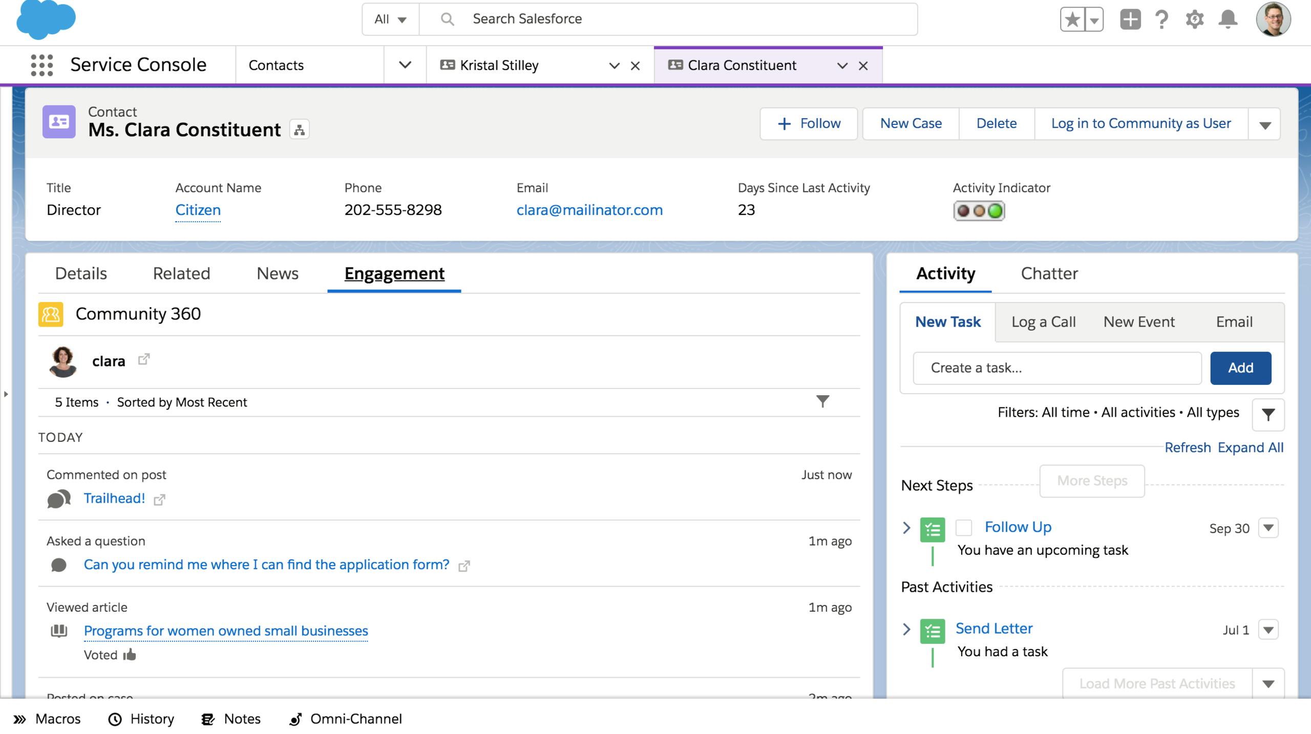Screen dimensions: 1311x734
Task: Click the user profile avatar
Action: point(1274,19)
